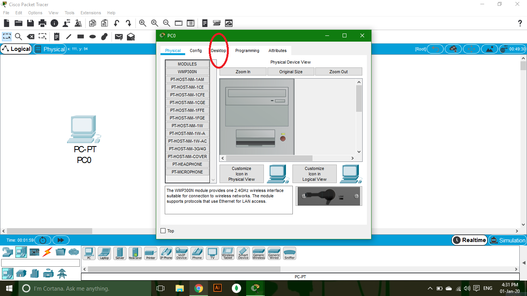
Task: Open the Config tab in PC0
Action: (x=196, y=50)
